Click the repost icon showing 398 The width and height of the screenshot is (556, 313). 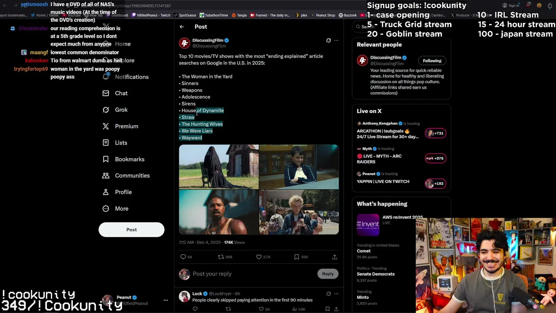[x=221, y=257]
